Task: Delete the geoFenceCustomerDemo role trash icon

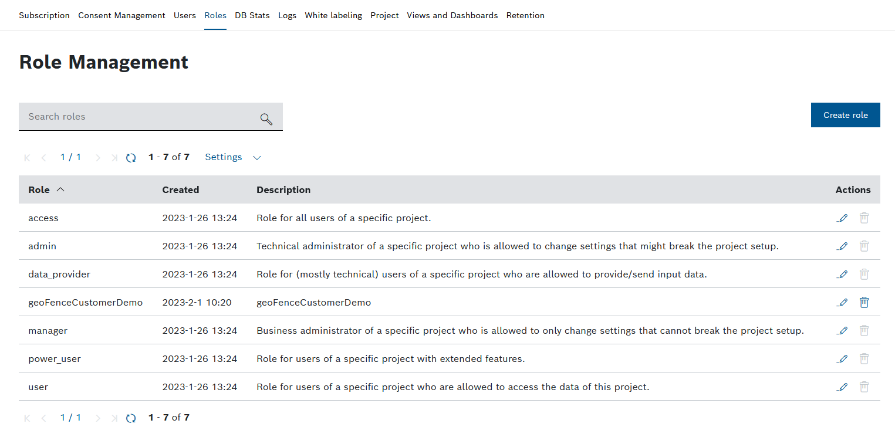Action: click(x=864, y=303)
